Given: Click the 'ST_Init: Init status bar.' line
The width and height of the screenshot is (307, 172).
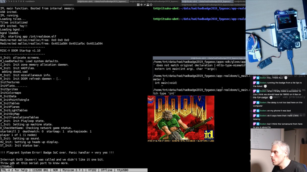Looking at the screenshot, I should [x=20, y=145].
